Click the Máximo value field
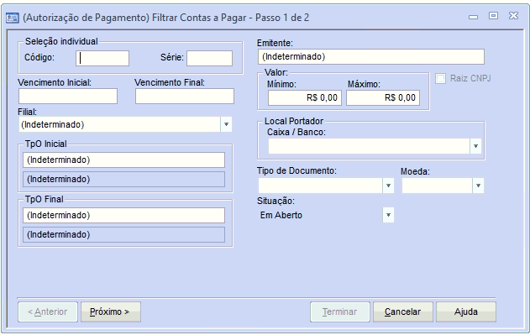The height and width of the screenshot is (335, 530). (383, 98)
